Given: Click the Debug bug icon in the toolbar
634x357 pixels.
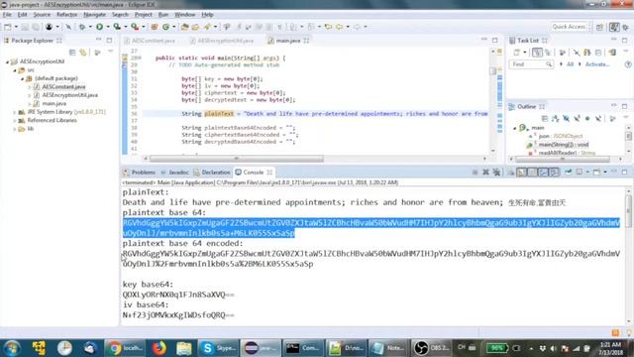Looking at the screenshot, I should (82, 27).
